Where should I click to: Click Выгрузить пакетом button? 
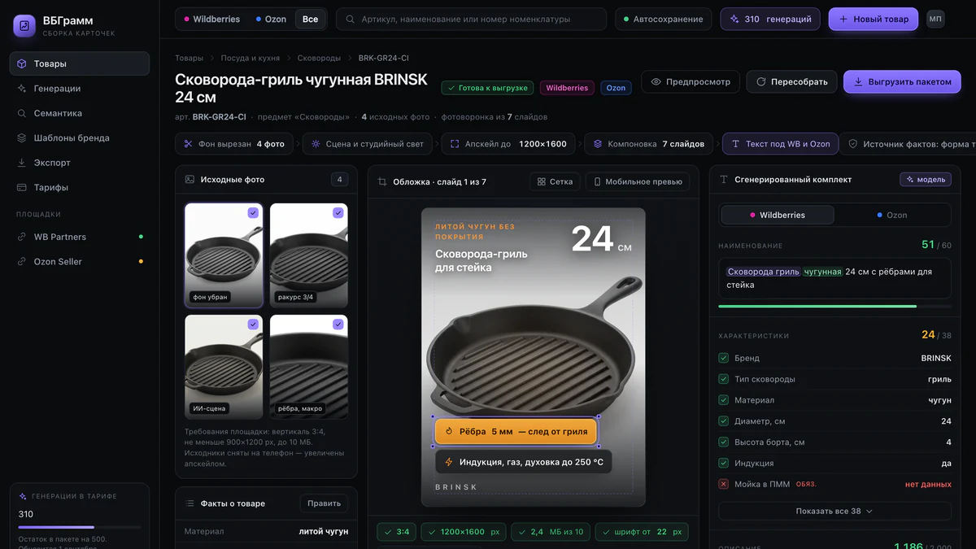tap(902, 81)
